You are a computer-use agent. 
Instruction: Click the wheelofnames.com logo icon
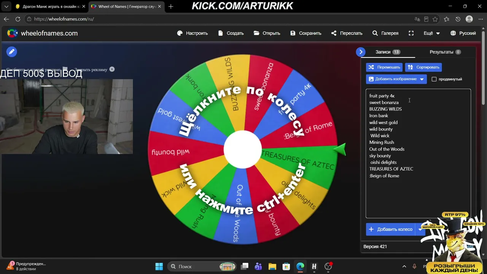tap(13, 33)
